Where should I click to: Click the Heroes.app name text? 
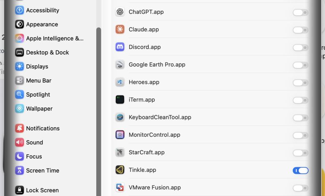144,82
